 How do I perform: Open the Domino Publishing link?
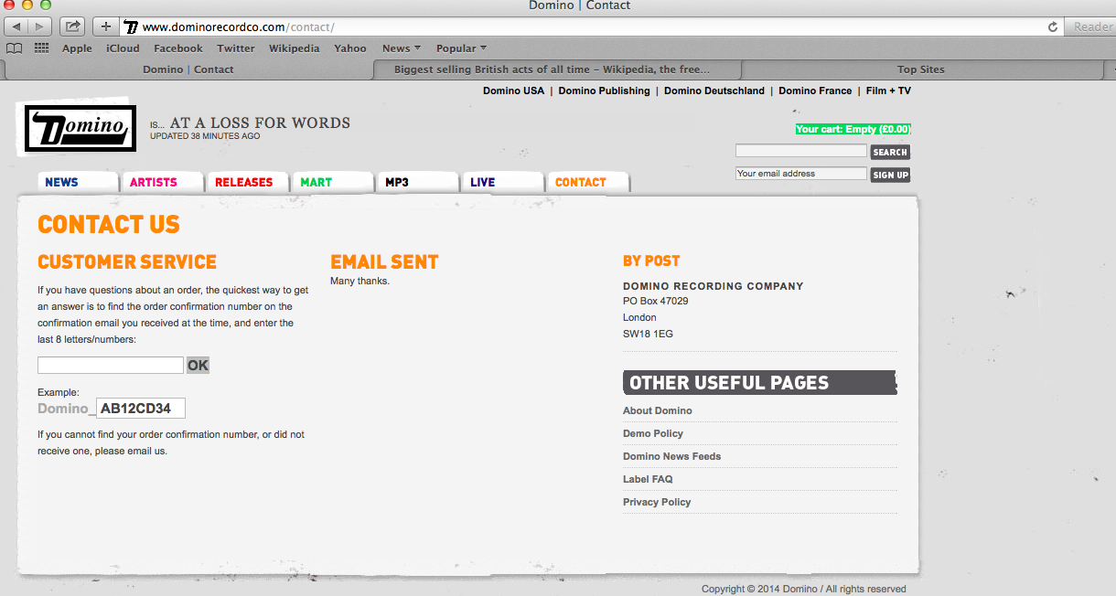[604, 90]
